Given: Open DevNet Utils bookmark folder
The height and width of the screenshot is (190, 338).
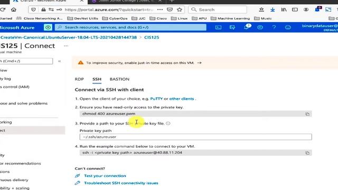Looking at the screenshot, I should click(x=83, y=18).
